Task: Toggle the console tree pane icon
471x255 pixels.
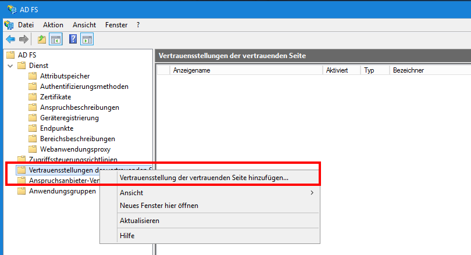Action: point(56,39)
